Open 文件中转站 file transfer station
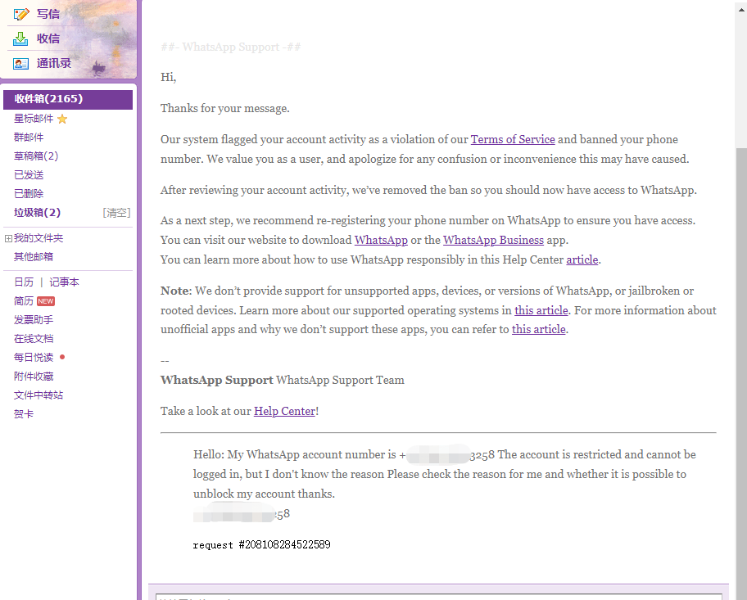Image resolution: width=747 pixels, height=600 pixels. 38,395
